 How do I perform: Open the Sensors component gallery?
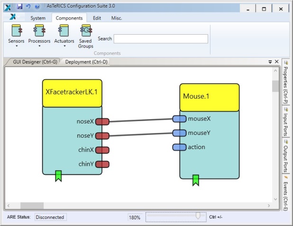(16, 36)
